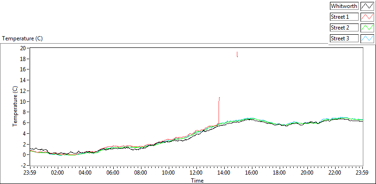The height and width of the screenshot is (184, 376).
Task: Click the 02:00 time axis tick label
Action: (58, 173)
